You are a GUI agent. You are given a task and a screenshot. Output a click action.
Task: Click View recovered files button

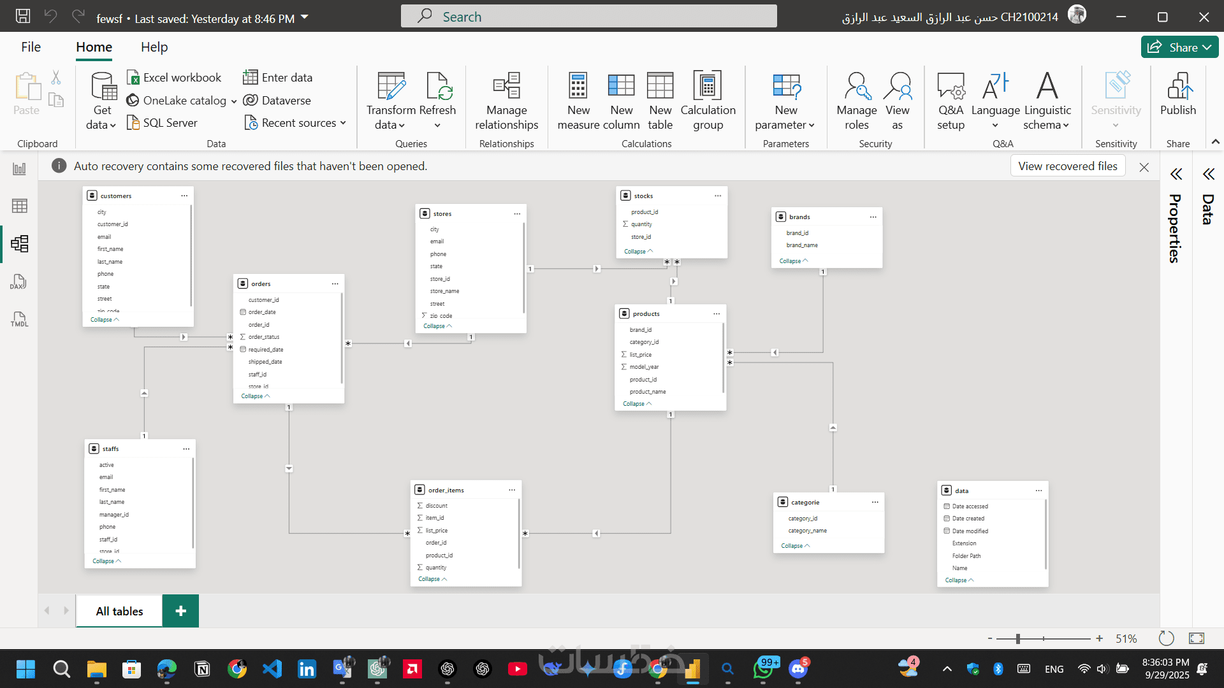tap(1067, 166)
